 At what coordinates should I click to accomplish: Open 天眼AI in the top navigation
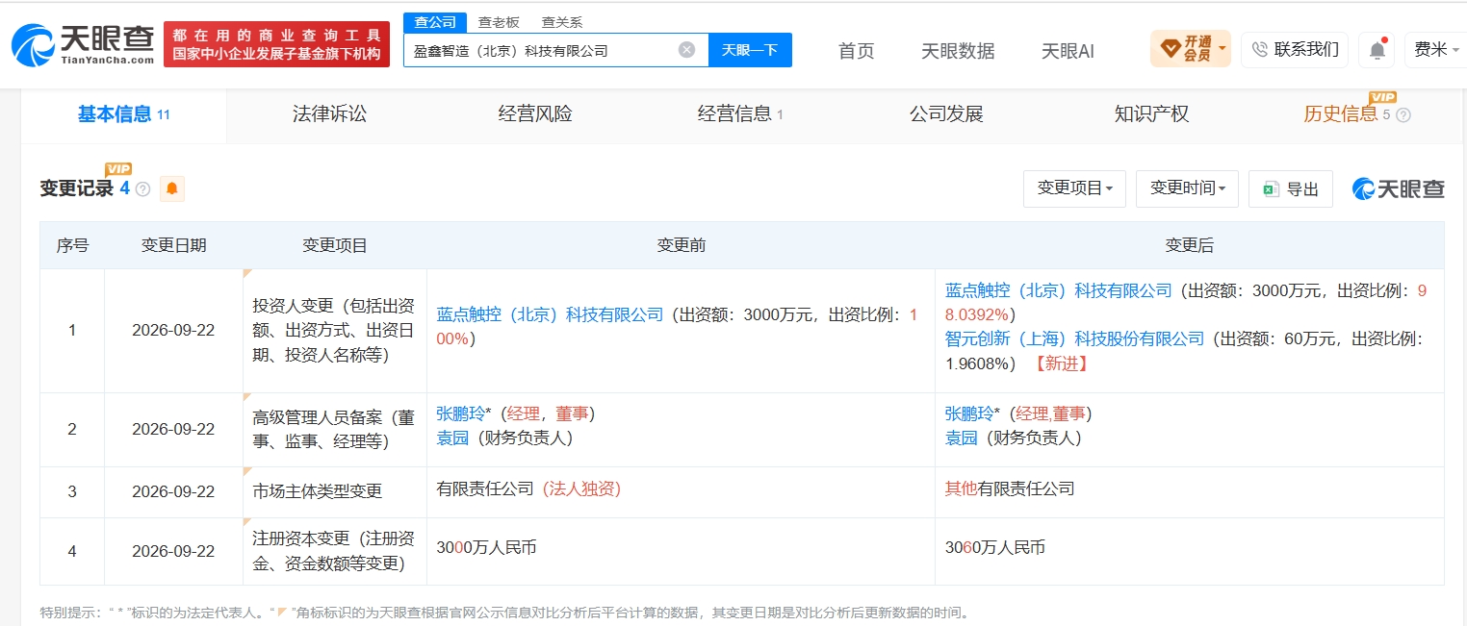[x=1068, y=51]
